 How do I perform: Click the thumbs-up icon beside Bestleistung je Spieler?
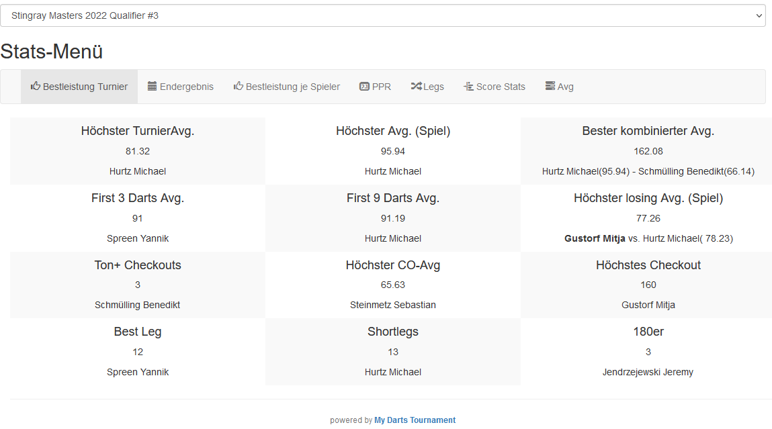[x=239, y=86]
